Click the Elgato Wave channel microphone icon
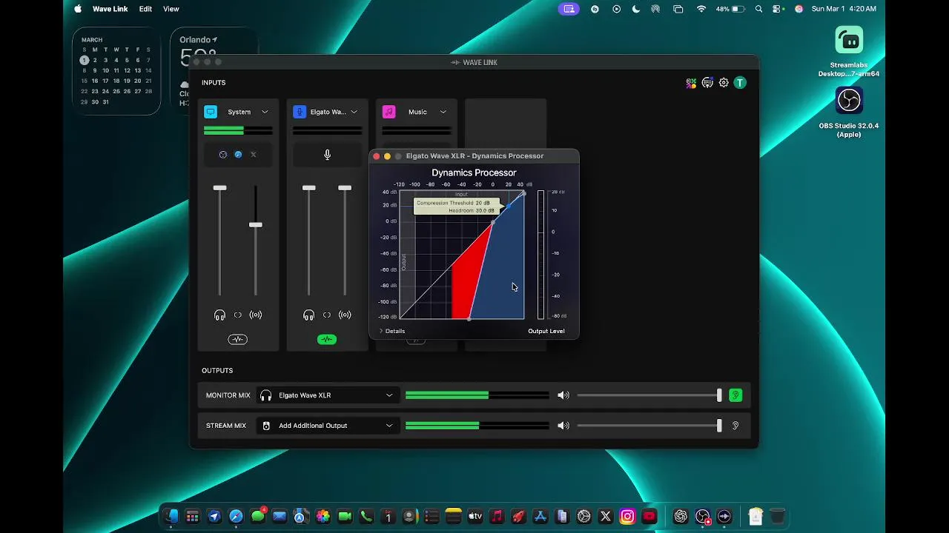949x533 pixels. click(x=300, y=112)
